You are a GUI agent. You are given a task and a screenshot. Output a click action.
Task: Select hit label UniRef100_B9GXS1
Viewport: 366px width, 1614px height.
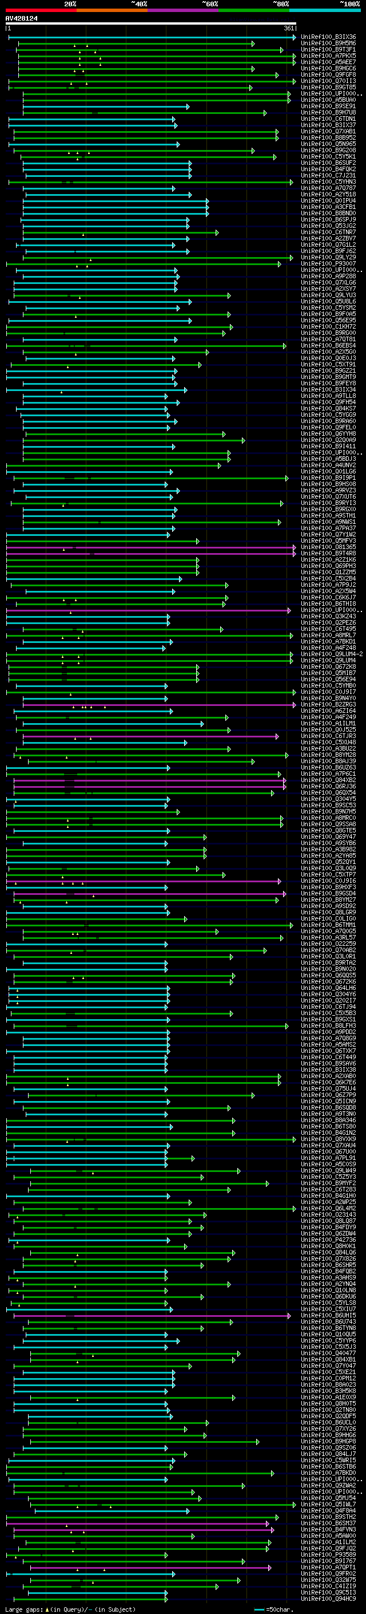point(328,1019)
